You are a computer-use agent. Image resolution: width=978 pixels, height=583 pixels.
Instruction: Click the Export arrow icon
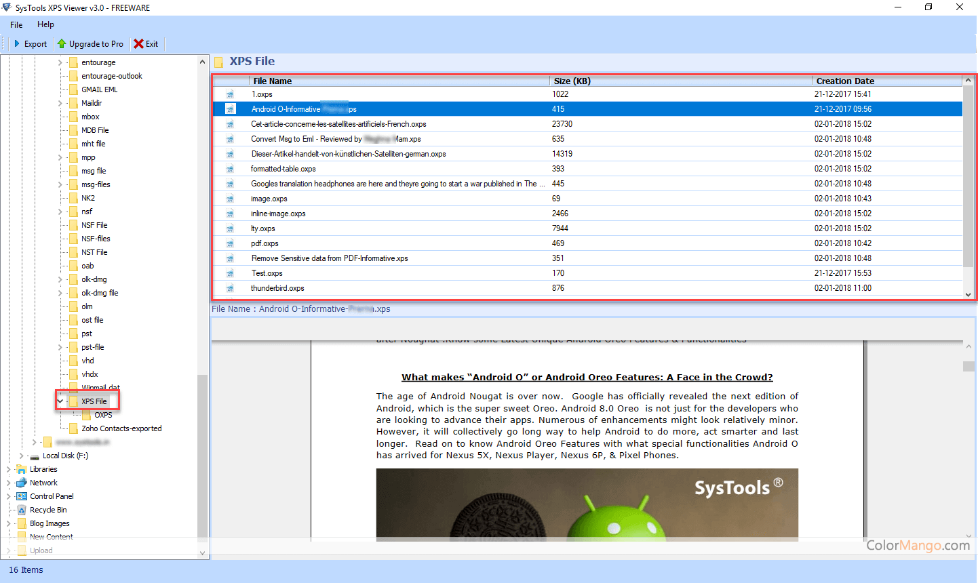pyautogui.click(x=17, y=44)
